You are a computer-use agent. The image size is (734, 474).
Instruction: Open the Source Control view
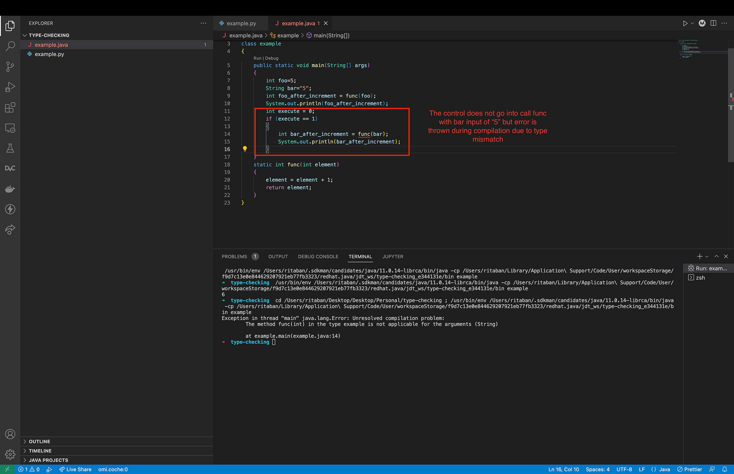(x=10, y=67)
